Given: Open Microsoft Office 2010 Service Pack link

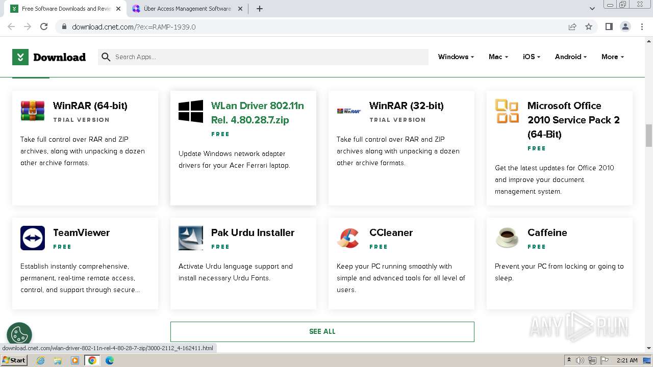Looking at the screenshot, I should (574, 120).
